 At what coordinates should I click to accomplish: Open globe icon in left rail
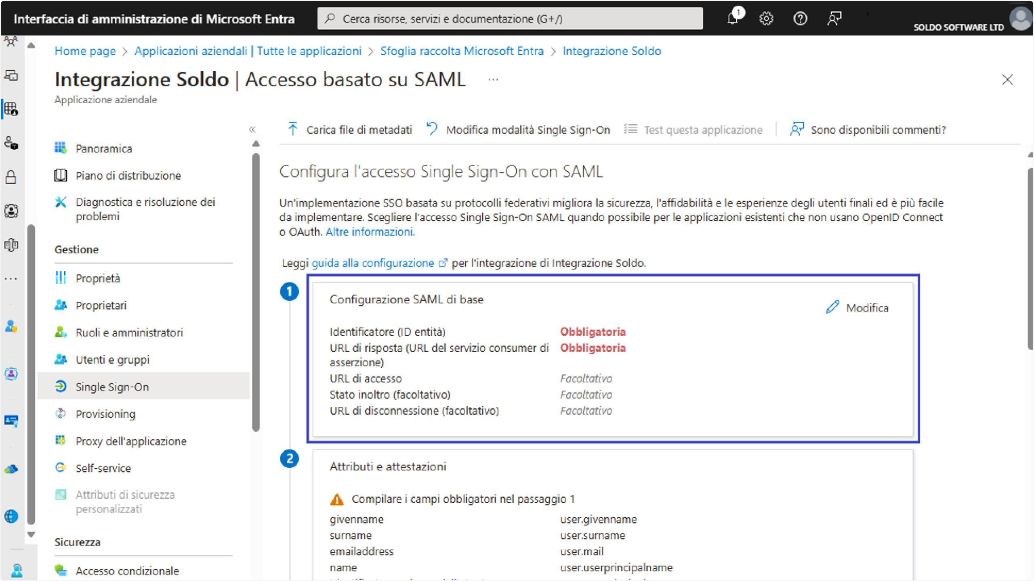pos(11,516)
